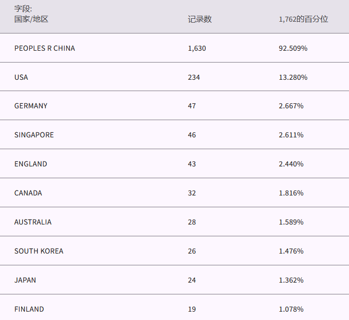Click the CANADA row label

point(28,193)
